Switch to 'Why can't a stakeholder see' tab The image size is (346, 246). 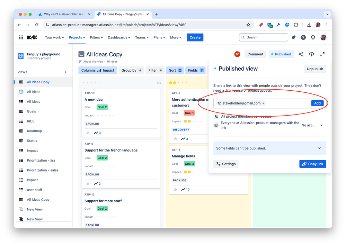tap(64, 14)
